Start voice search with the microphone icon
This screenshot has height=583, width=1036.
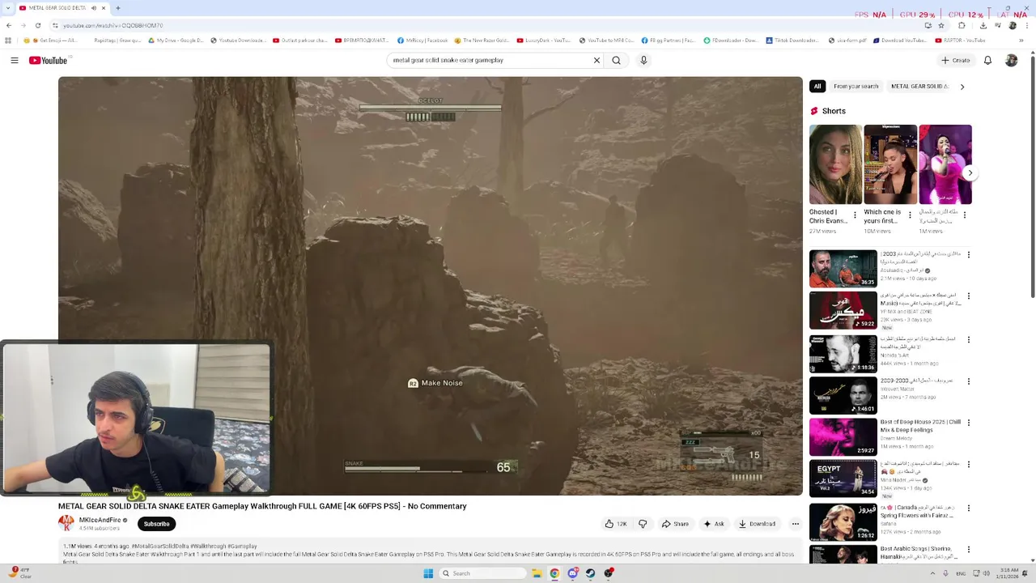coord(643,60)
